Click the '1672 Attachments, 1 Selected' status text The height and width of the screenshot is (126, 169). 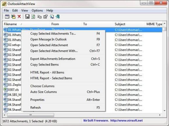point(23,121)
